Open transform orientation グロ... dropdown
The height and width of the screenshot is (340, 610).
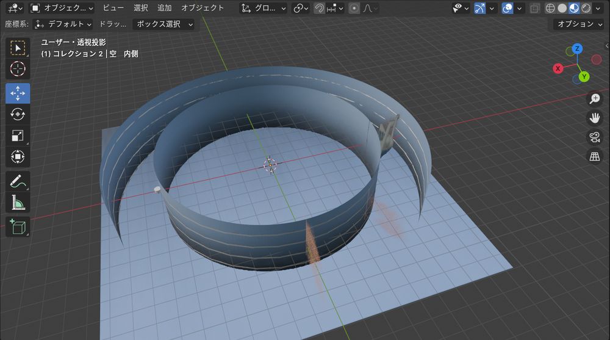[x=264, y=8]
